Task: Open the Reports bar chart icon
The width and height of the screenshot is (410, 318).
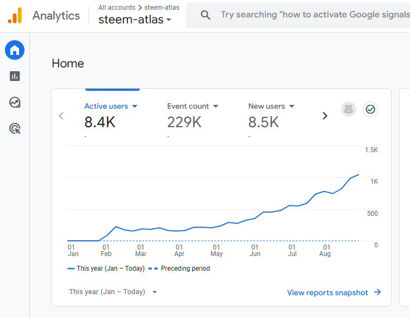Action: (15, 76)
